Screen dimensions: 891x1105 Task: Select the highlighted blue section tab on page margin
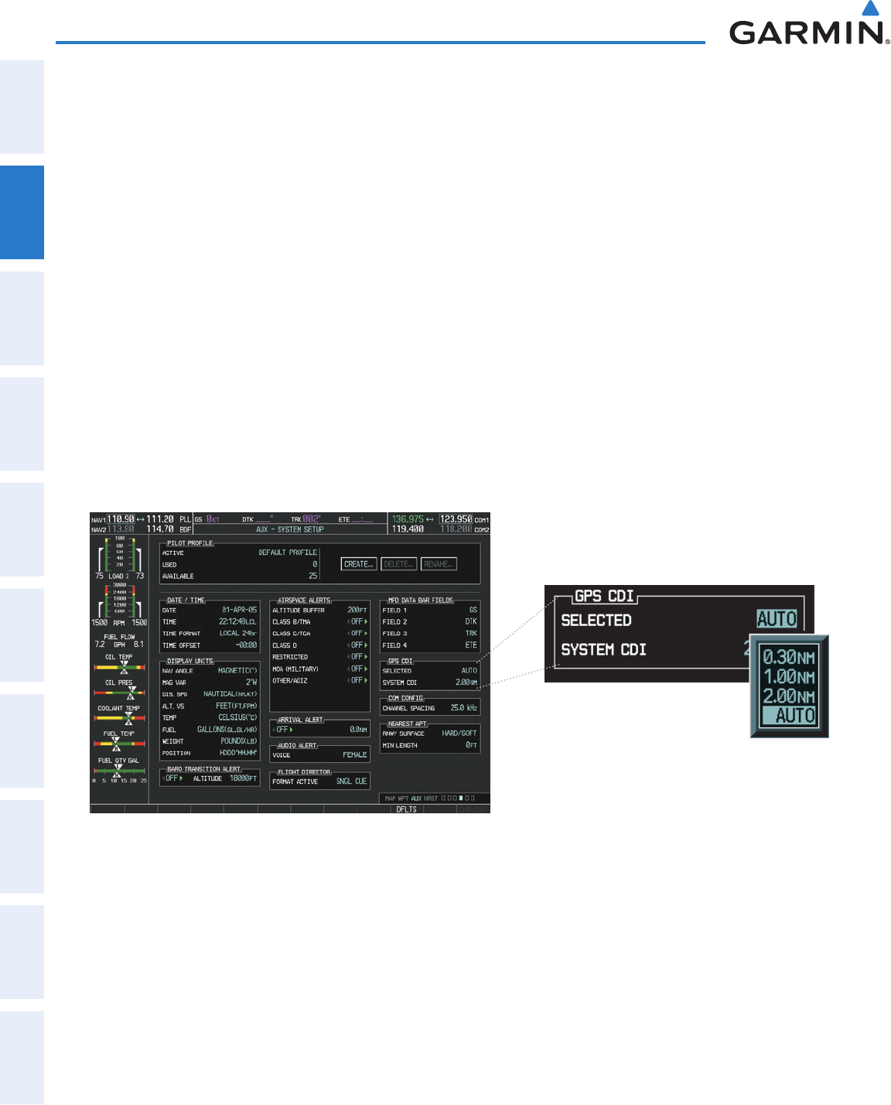22,212
